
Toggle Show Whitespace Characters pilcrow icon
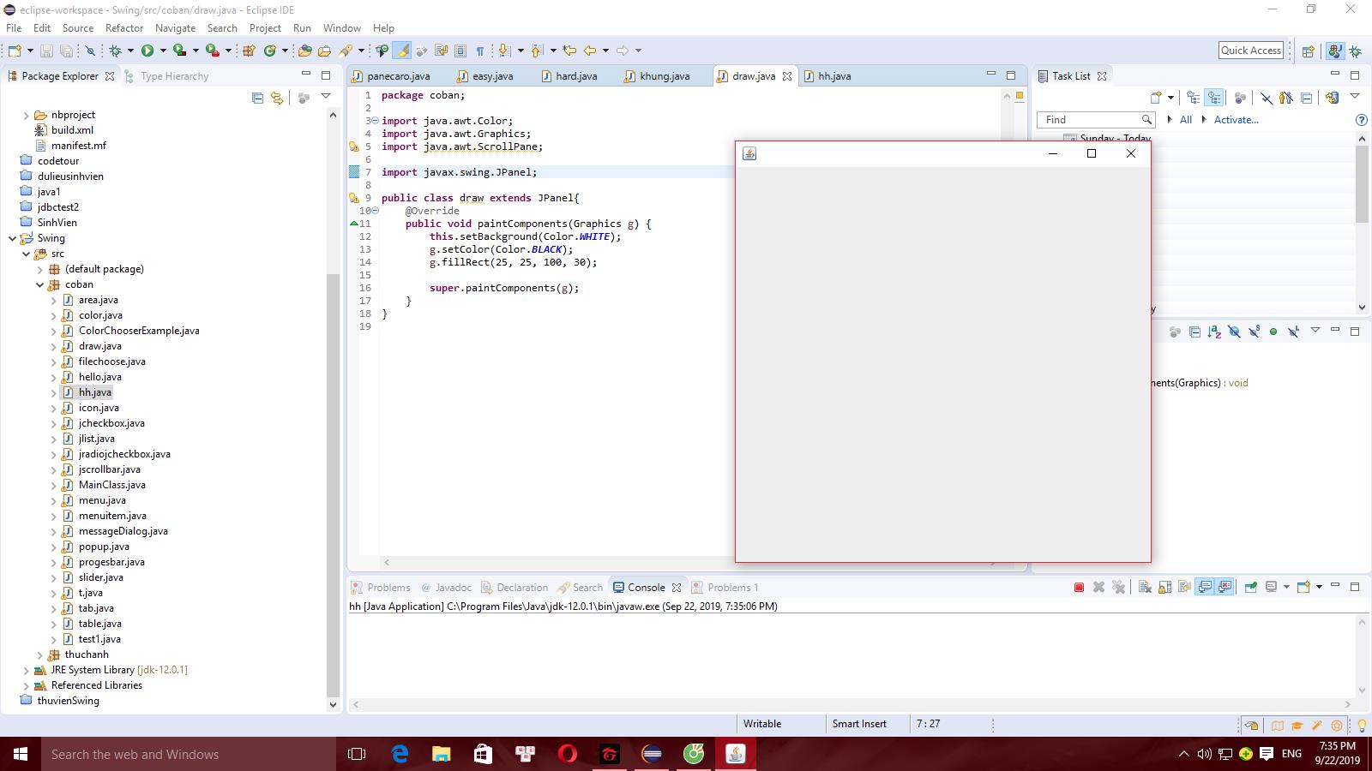[479, 51]
